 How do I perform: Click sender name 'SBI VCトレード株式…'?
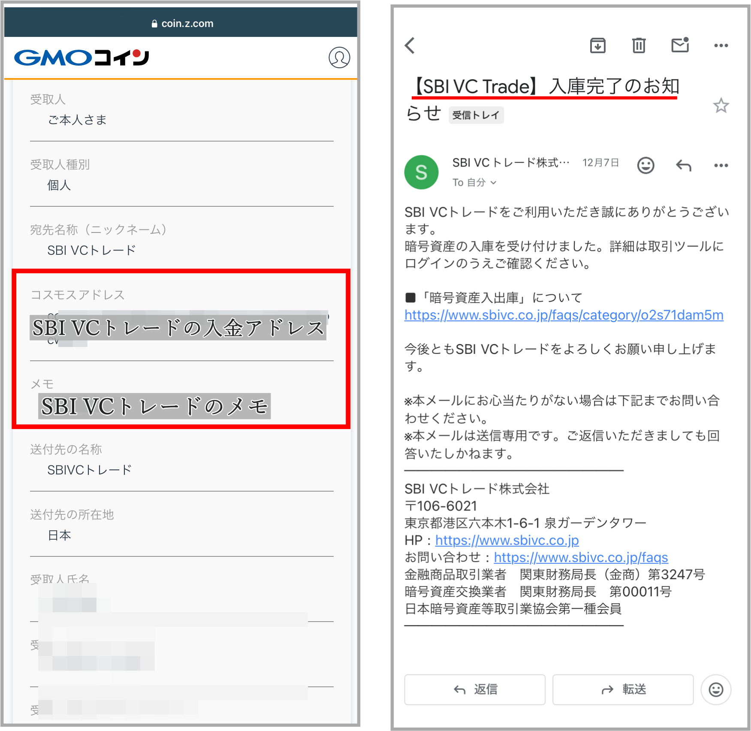pyautogui.click(x=511, y=163)
